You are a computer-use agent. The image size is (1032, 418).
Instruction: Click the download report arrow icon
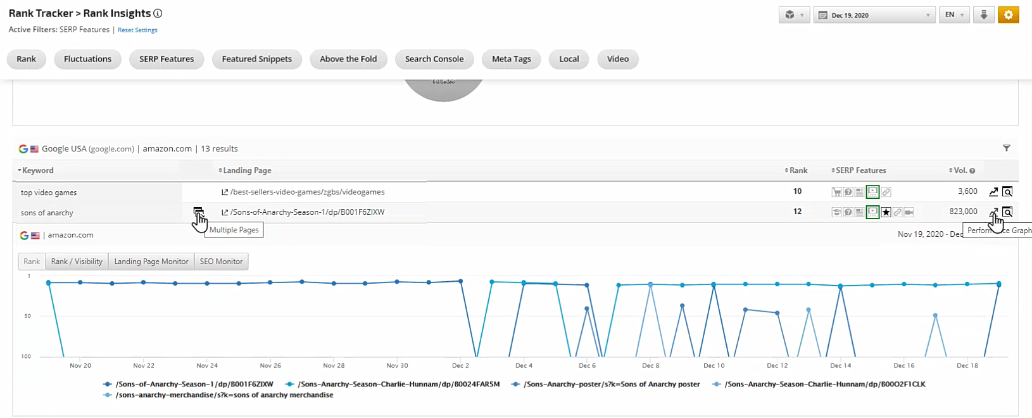[x=984, y=15]
